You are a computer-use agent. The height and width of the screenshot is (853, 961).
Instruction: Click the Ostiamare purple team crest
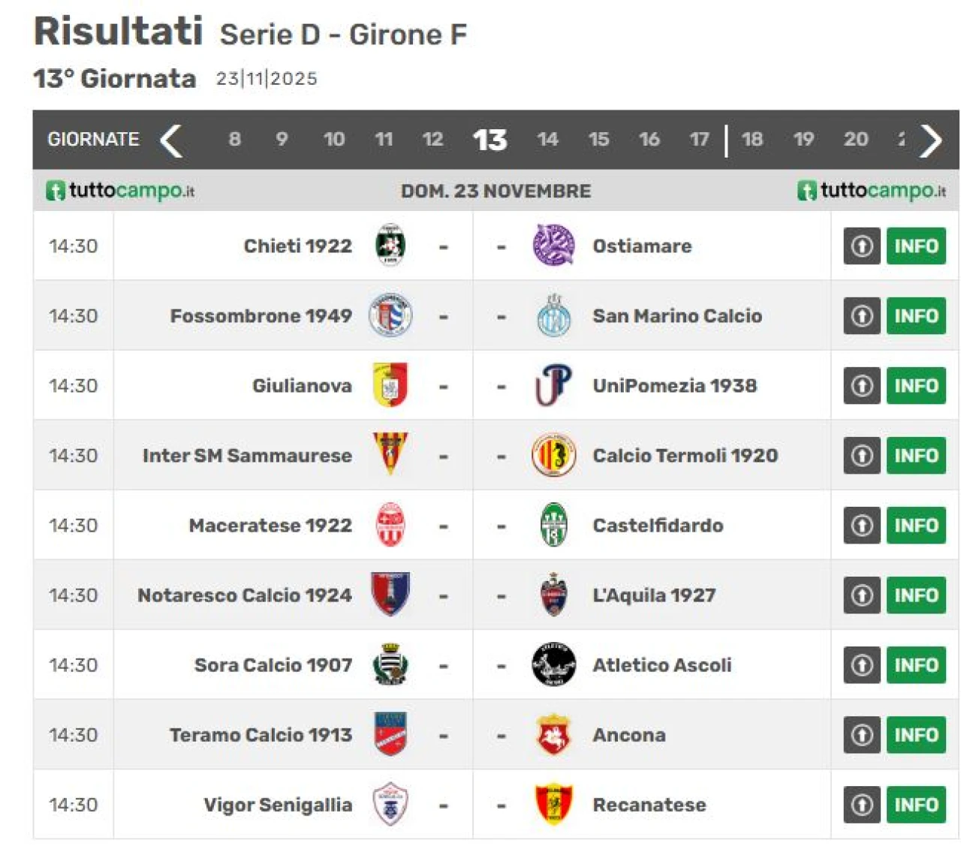[x=553, y=246]
